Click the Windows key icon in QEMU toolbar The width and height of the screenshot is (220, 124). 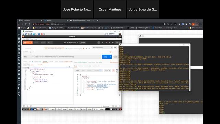tap(34, 34)
